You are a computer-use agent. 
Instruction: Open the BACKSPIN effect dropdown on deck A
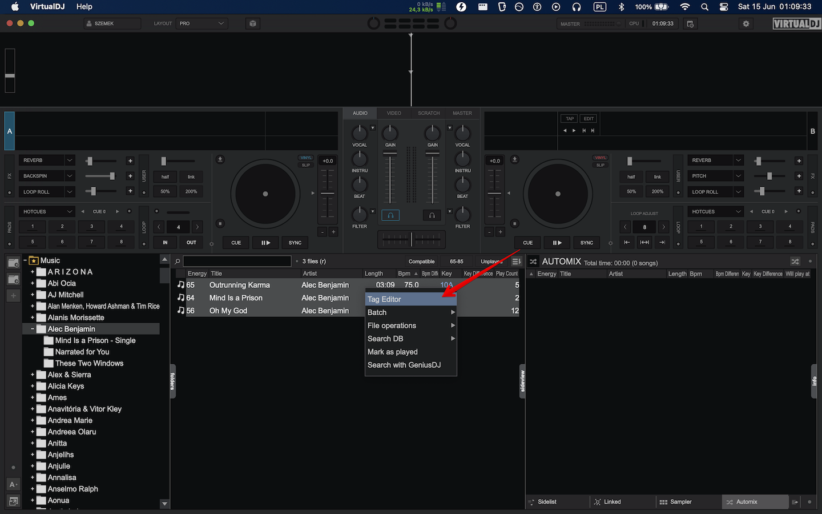tap(70, 176)
